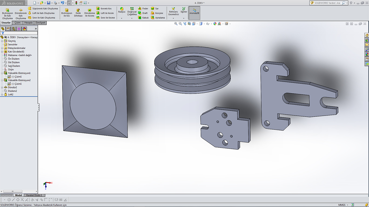Click the Eğriler curves tool

(x=184, y=10)
